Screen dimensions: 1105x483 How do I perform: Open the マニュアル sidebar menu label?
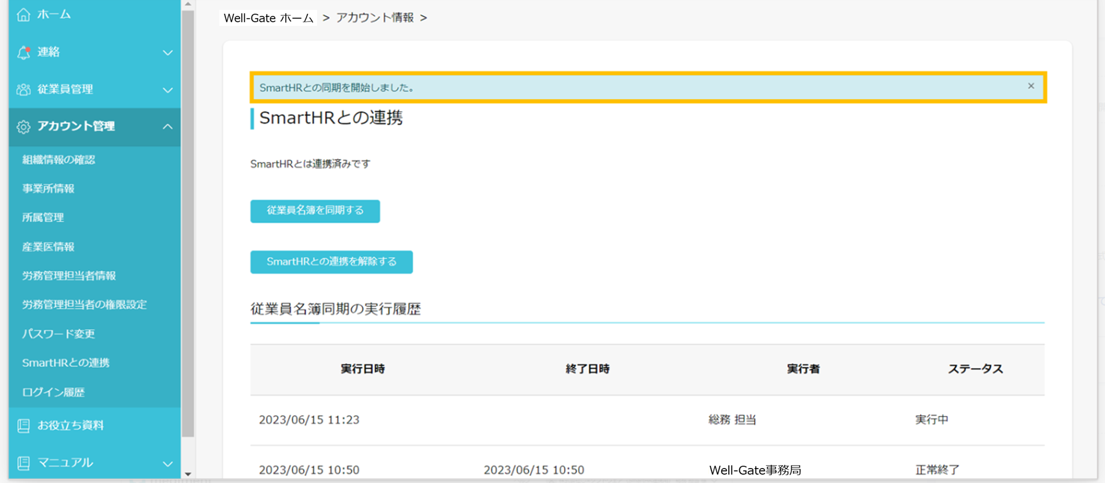[65, 463]
